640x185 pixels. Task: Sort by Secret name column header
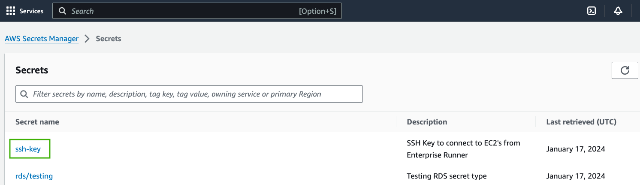37,122
